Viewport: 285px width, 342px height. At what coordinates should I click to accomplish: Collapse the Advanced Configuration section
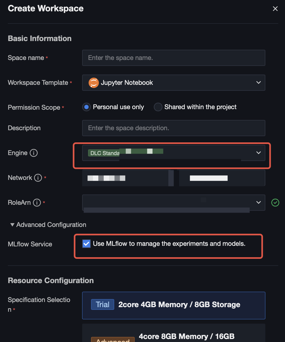[12, 225]
